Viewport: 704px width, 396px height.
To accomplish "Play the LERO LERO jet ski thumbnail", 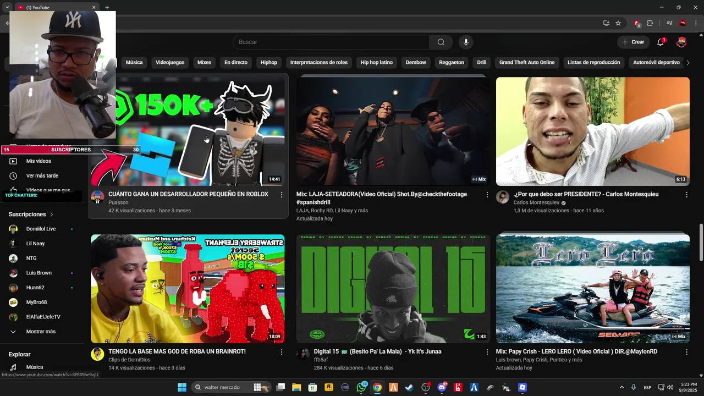I will tap(593, 289).
